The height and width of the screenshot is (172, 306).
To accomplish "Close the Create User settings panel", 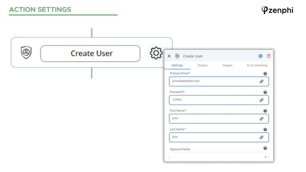I will point(169,56).
